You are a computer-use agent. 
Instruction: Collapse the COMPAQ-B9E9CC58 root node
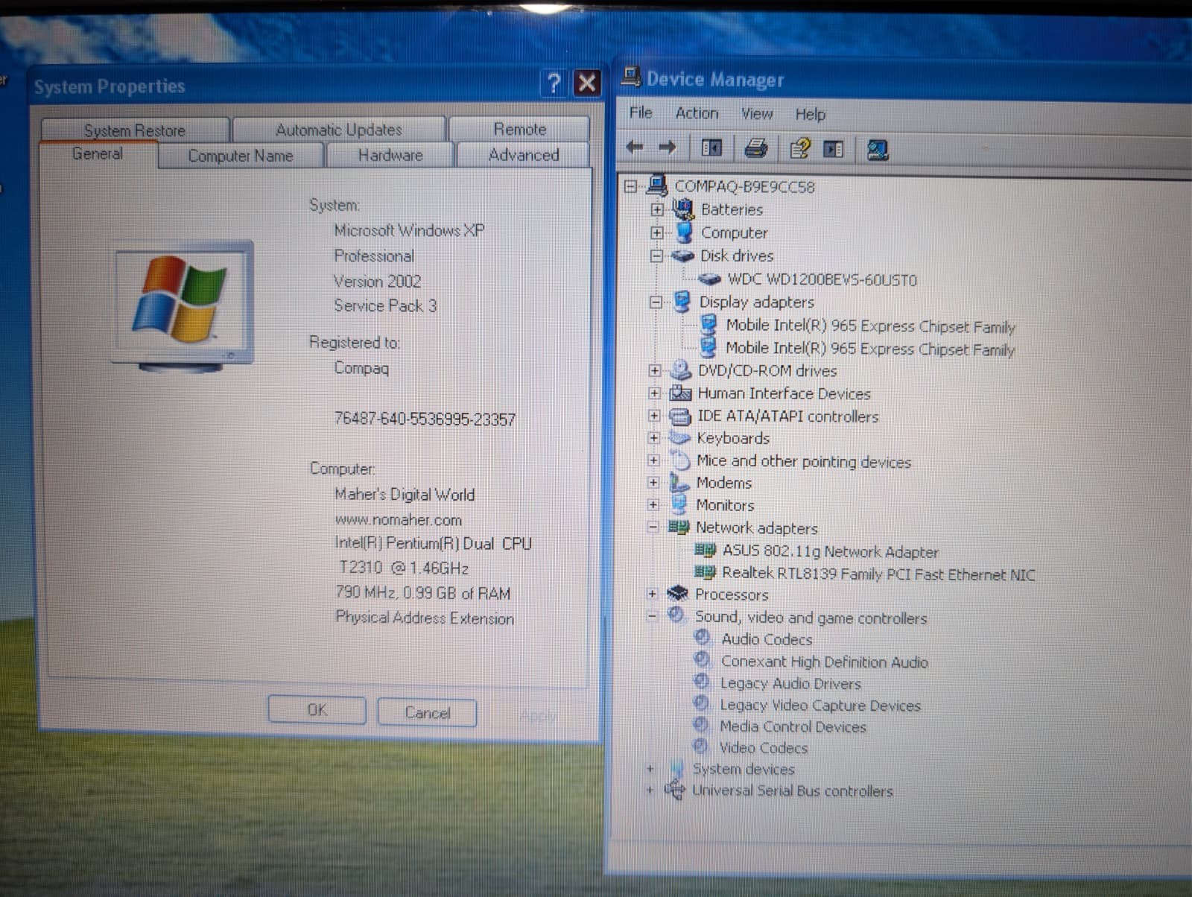[x=630, y=186]
